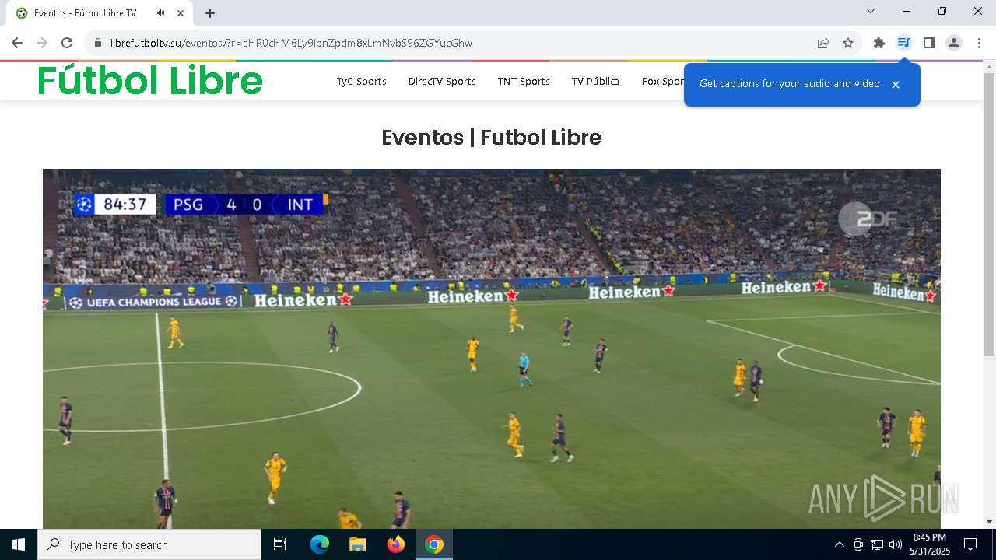Open the network status tray icon
The width and height of the screenshot is (996, 560).
[877, 544]
